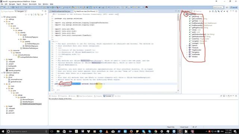
Task: Open the Project menu
Action: pyautogui.click(x=25, y=4)
